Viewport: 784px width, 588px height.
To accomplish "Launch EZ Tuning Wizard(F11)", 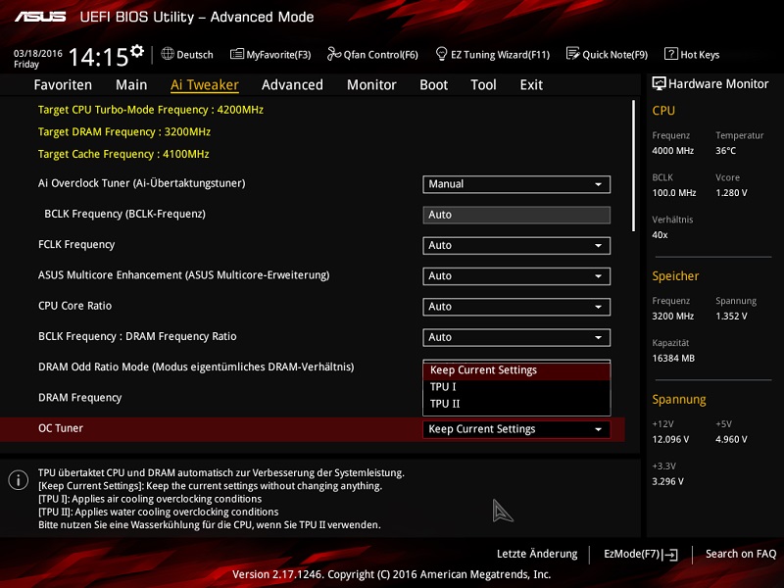I will click(493, 55).
